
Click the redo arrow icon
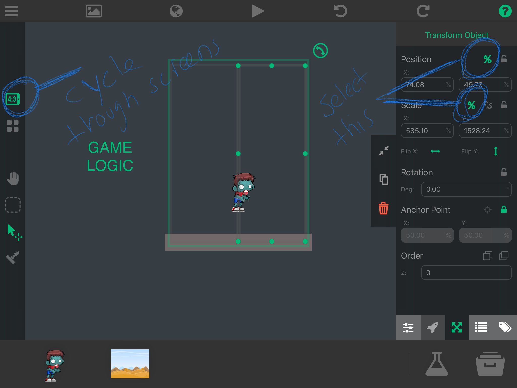(423, 11)
